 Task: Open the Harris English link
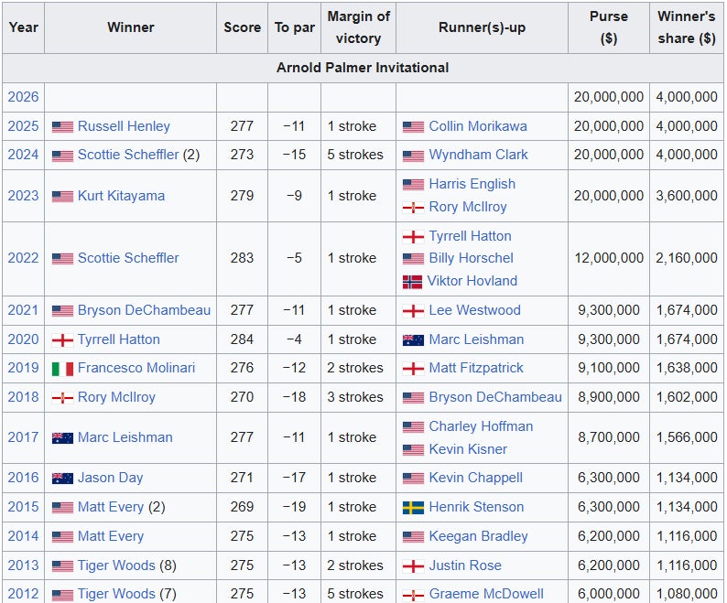pos(472,184)
